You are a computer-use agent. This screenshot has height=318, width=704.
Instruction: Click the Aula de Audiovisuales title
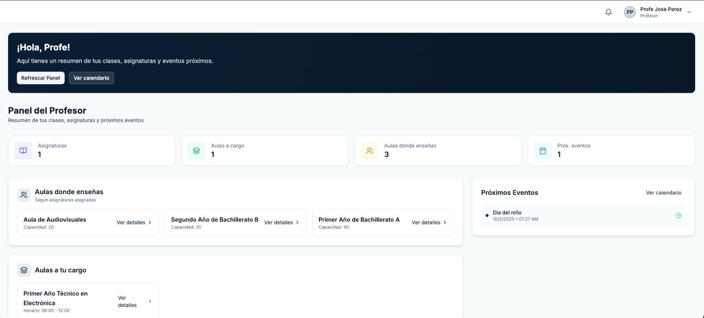[55, 219]
